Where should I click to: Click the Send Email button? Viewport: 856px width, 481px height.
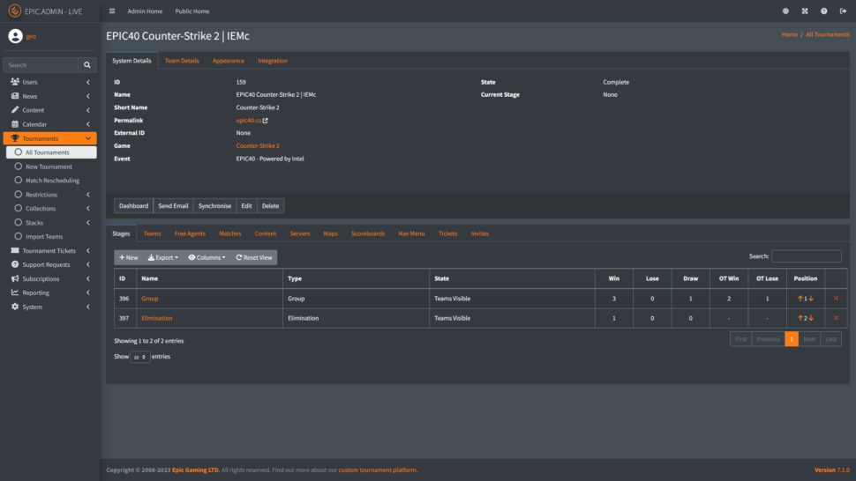173,206
